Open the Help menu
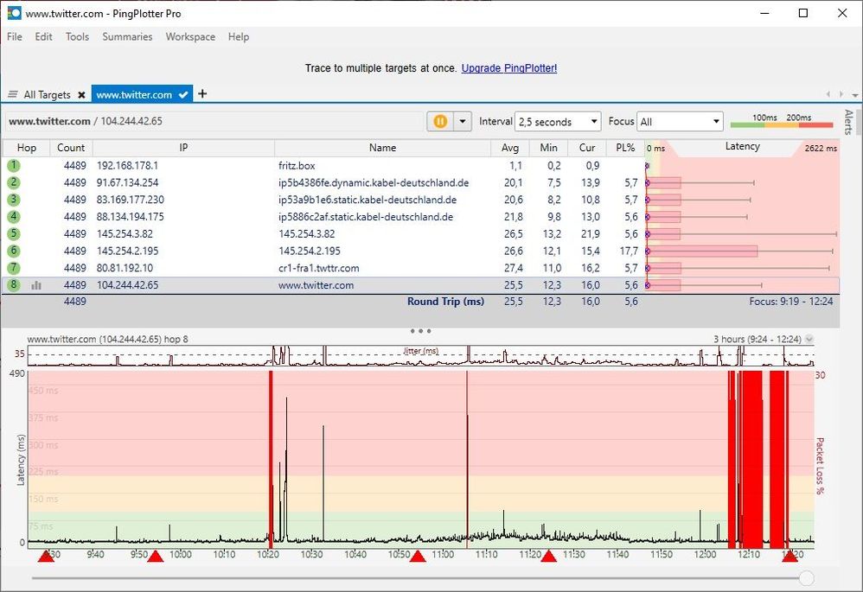Image resolution: width=863 pixels, height=592 pixels. pos(239,36)
